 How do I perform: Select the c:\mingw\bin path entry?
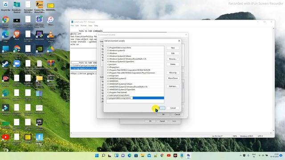coord(135,76)
